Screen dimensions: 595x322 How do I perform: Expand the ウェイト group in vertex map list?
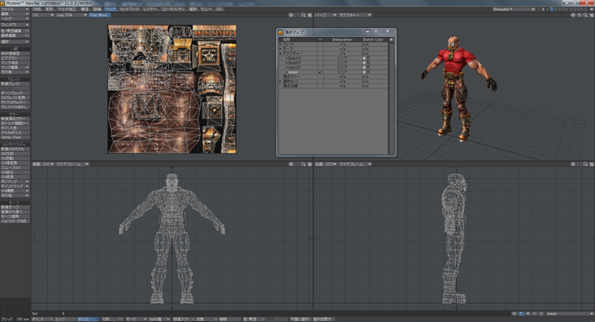[281, 45]
